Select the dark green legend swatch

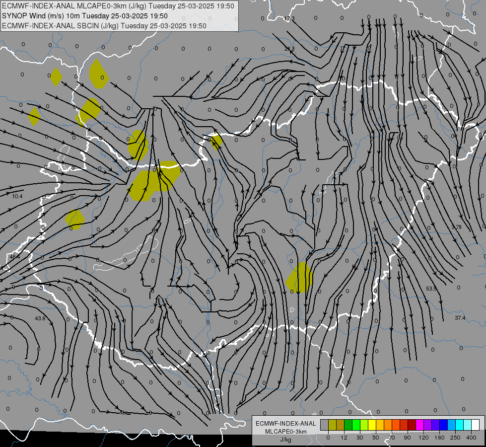coord(348,425)
